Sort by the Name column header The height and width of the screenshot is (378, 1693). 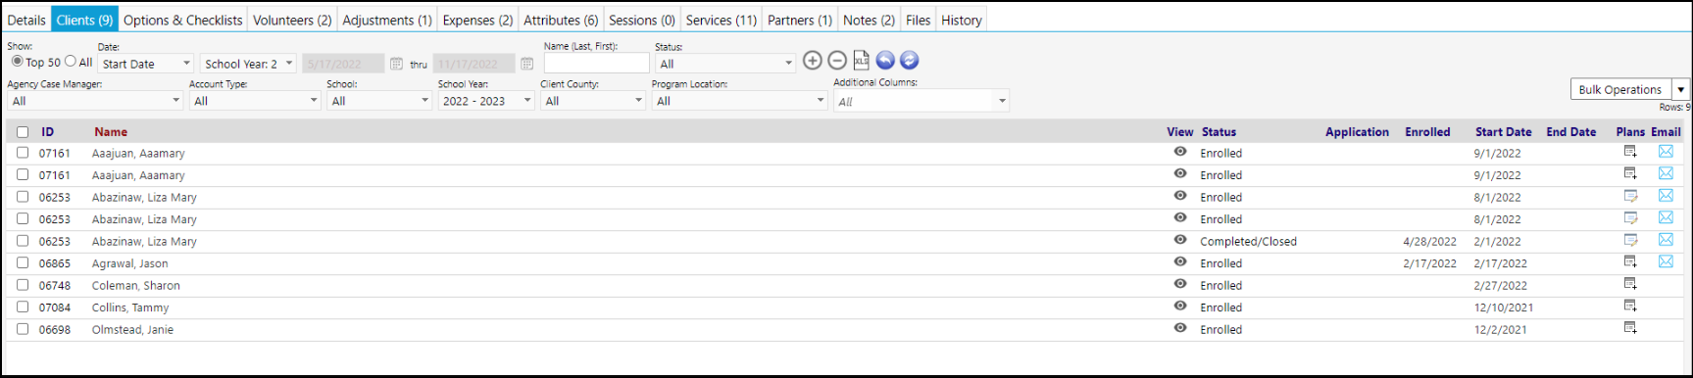111,132
